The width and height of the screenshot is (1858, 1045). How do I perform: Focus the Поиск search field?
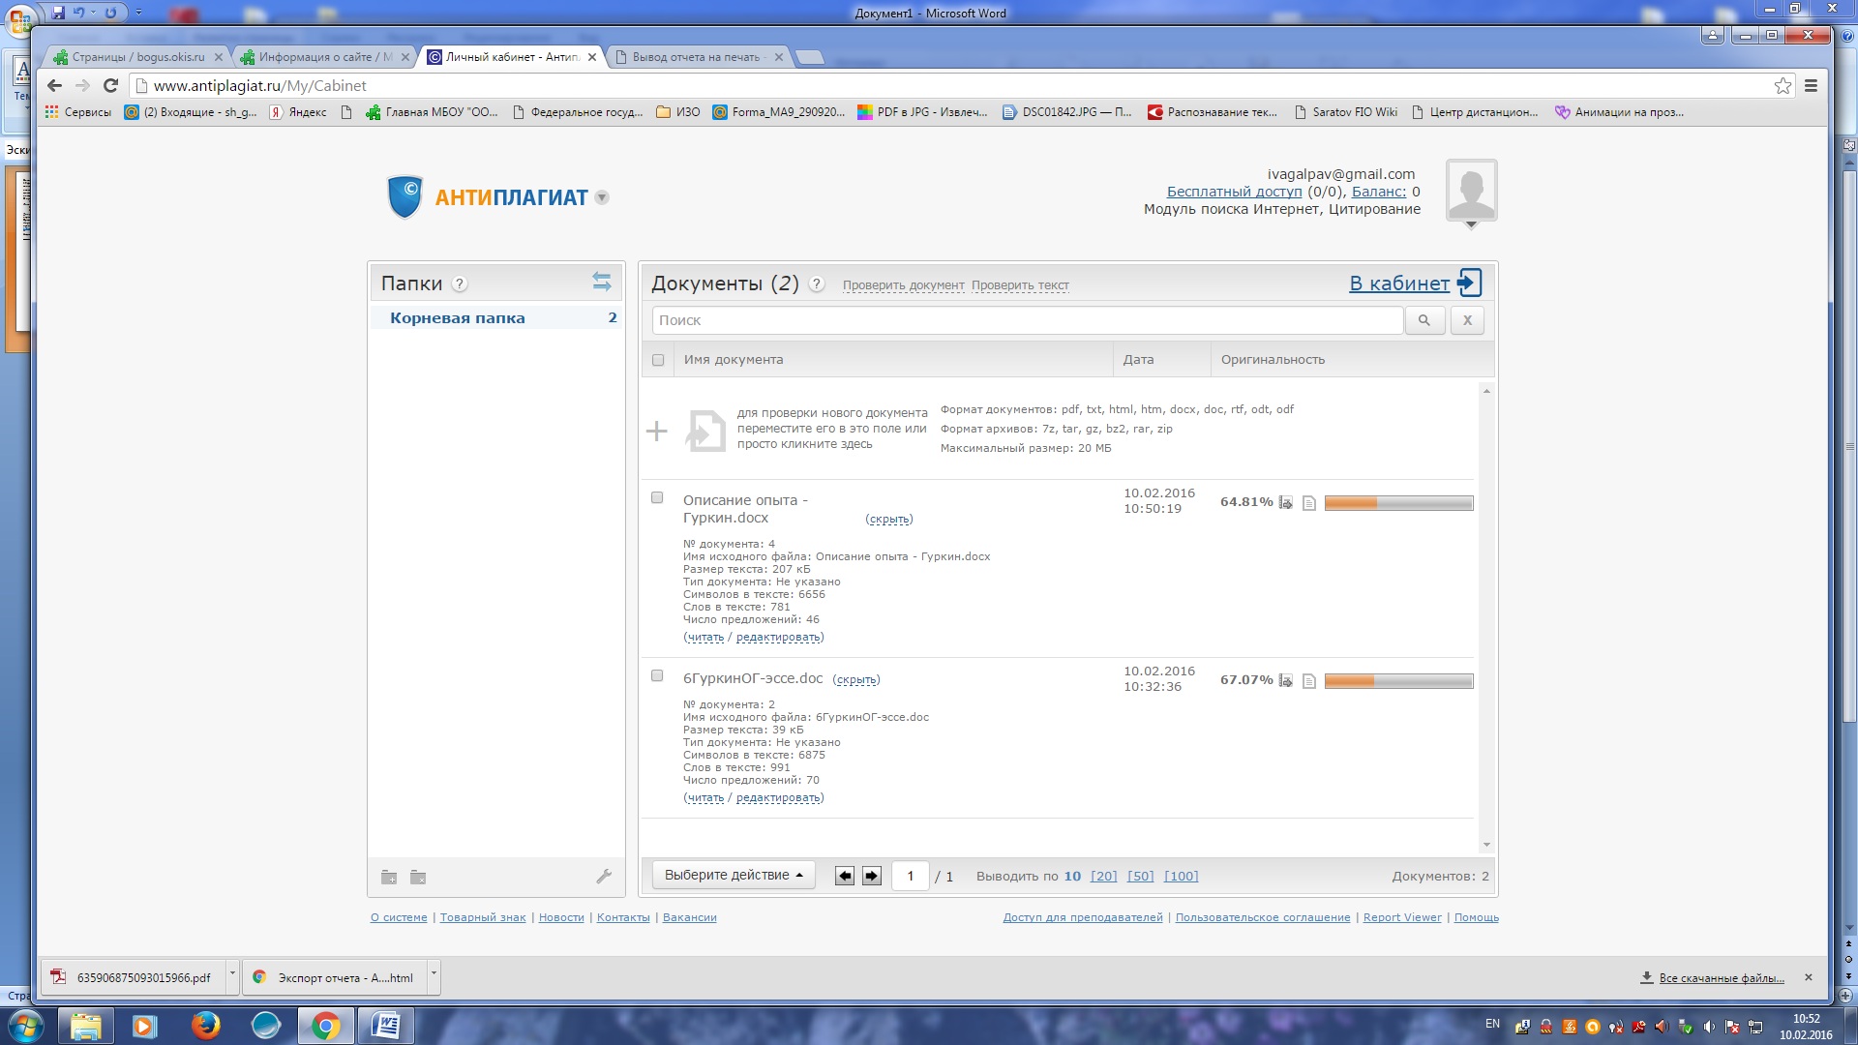click(1027, 320)
